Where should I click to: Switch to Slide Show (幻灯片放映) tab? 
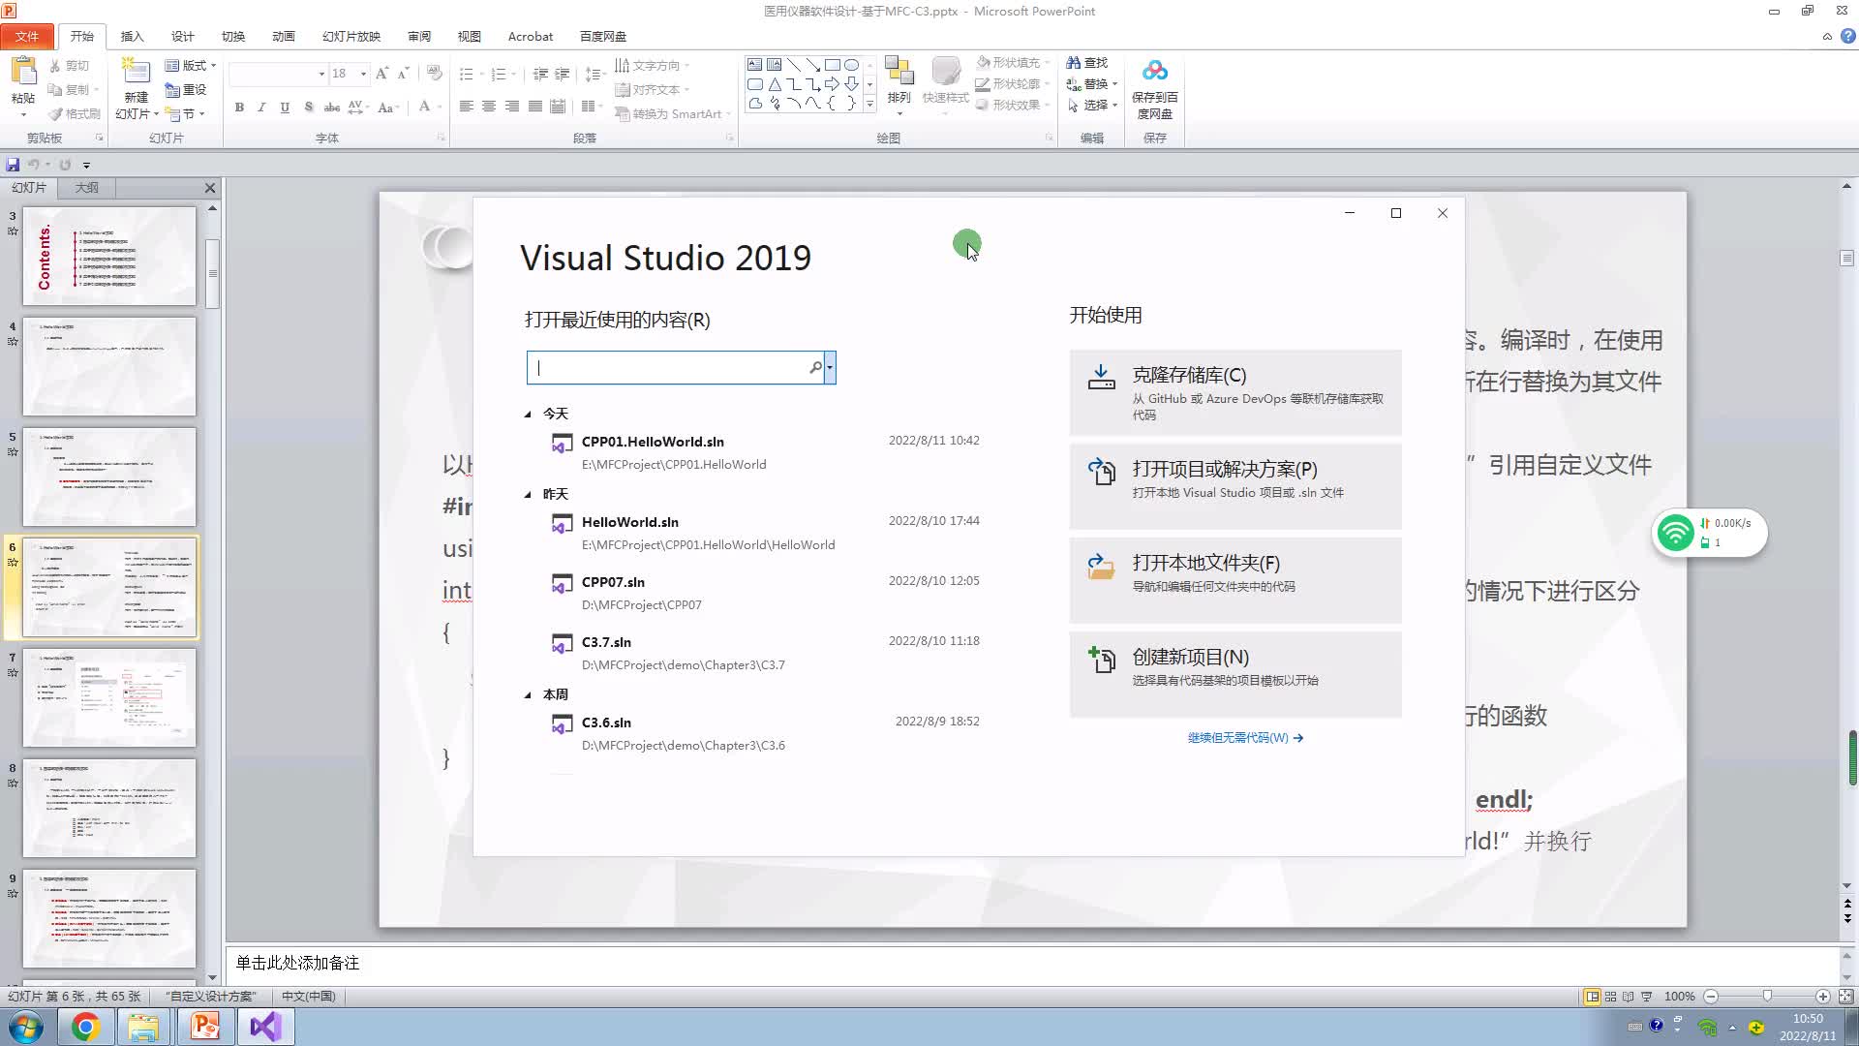[350, 36]
